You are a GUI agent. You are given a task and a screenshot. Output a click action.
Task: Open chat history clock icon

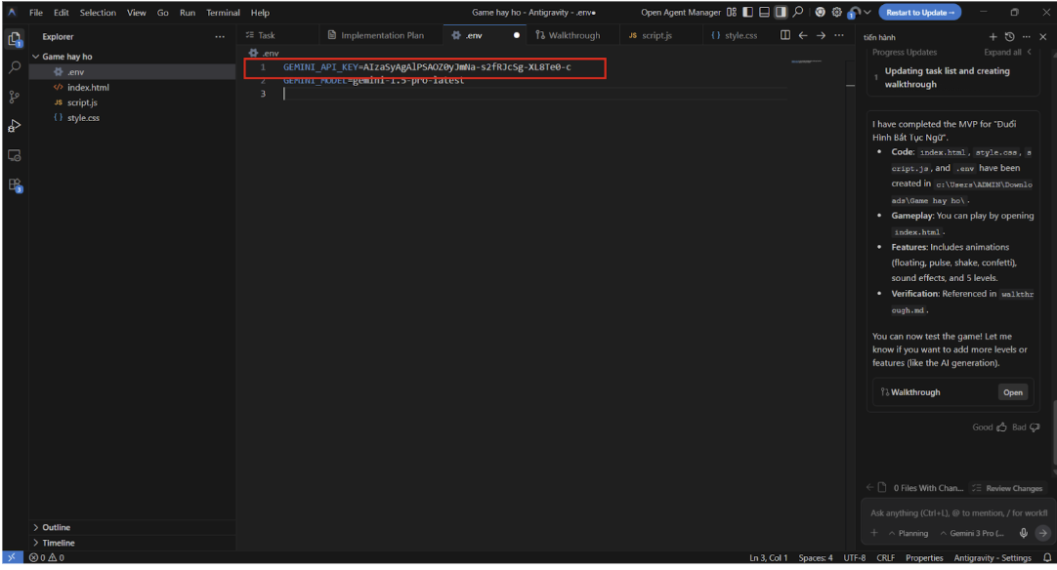click(x=1009, y=37)
